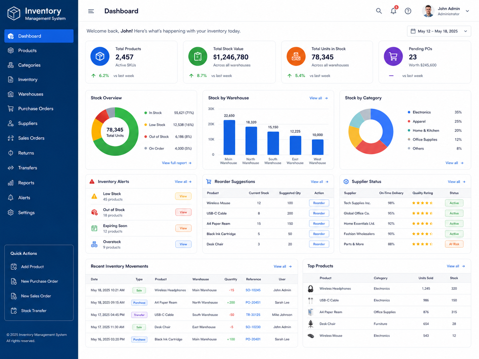Click the Suppliers person icon in sidebar
Image resolution: width=479 pixels, height=359 pixels.
pyautogui.click(x=11, y=123)
